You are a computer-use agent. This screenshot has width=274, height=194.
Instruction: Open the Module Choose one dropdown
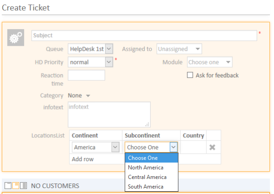point(210,62)
